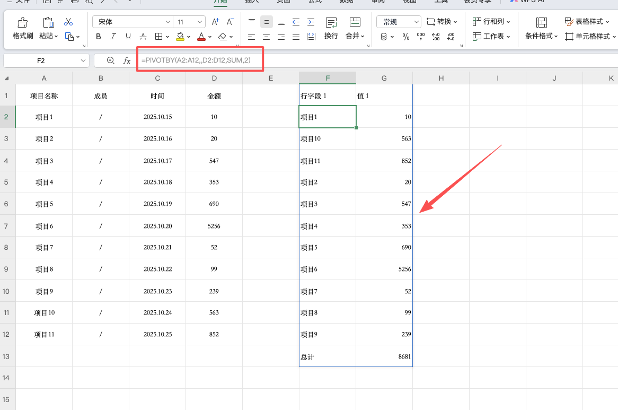
Task: Click the formula bar input field
Action: (x=371, y=61)
